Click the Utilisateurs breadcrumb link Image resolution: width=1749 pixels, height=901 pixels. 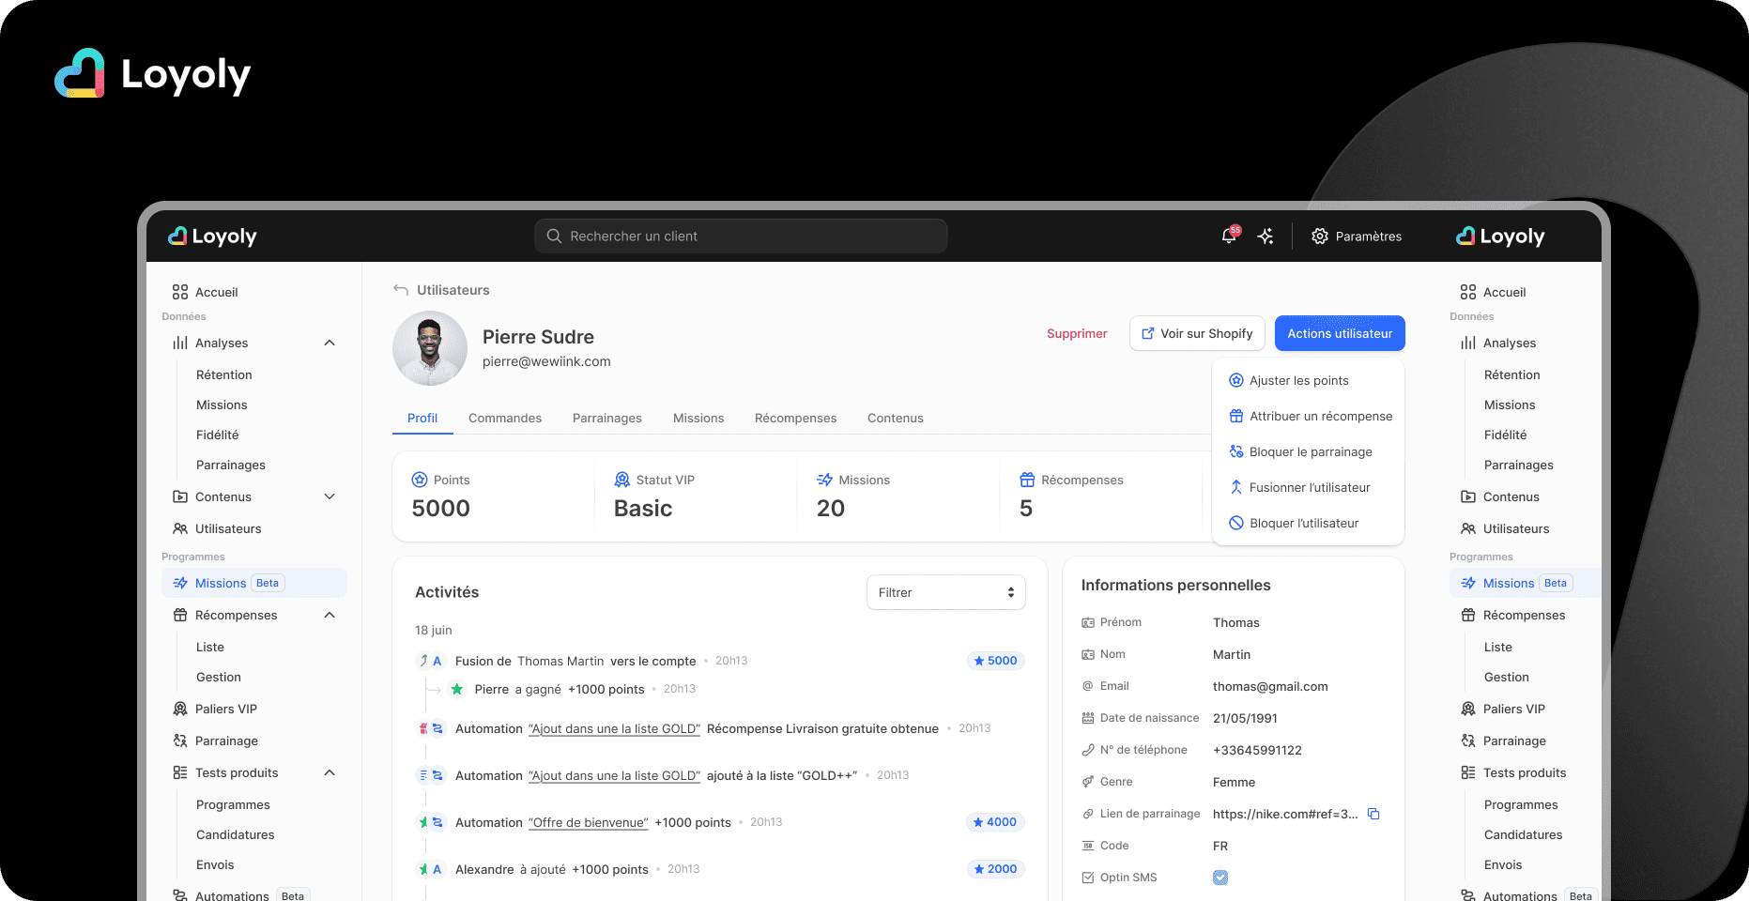(453, 290)
